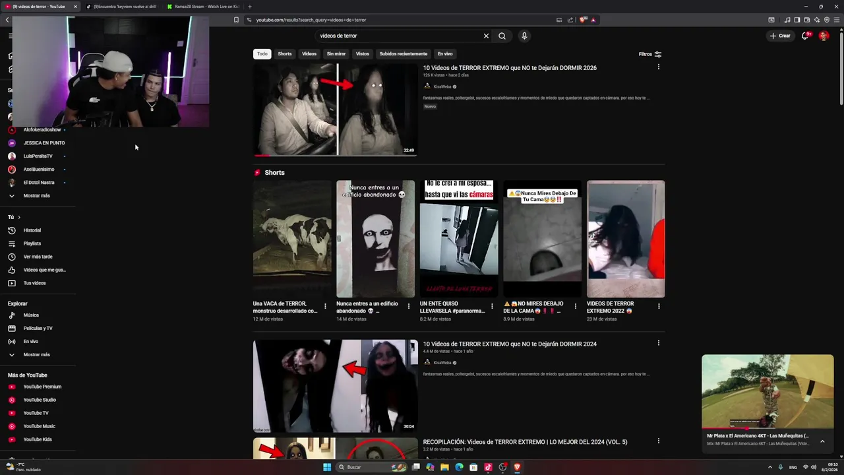
Task: Select the Videos filter chip
Action: click(x=309, y=53)
